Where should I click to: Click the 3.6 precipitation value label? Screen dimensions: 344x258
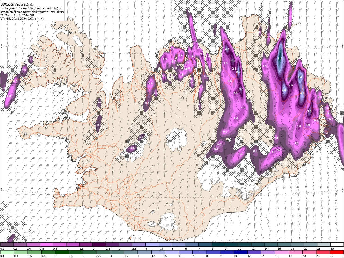pyautogui.click(x=309, y=111)
